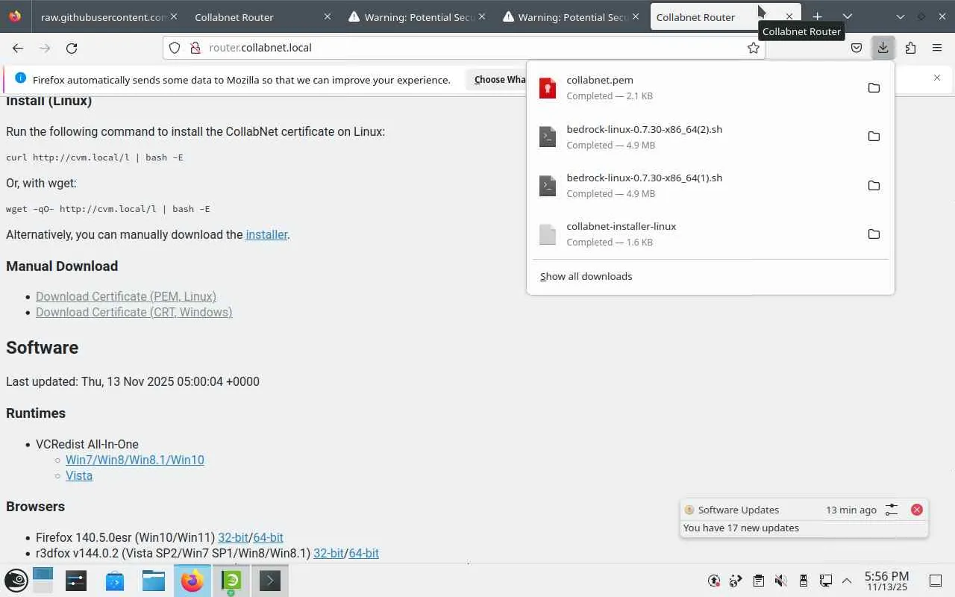Open Download Certificate (PEM, Linux) link
The image size is (955, 597).
click(x=126, y=296)
